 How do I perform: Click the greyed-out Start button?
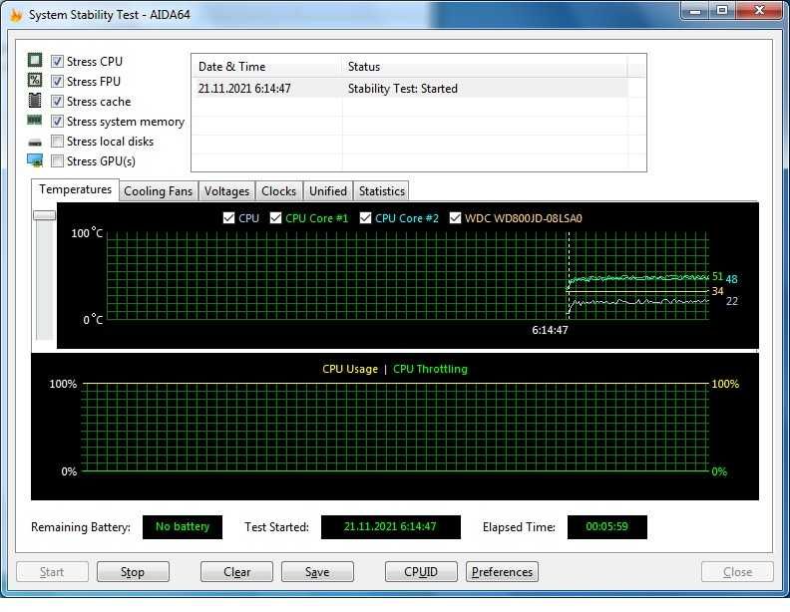pos(52,572)
